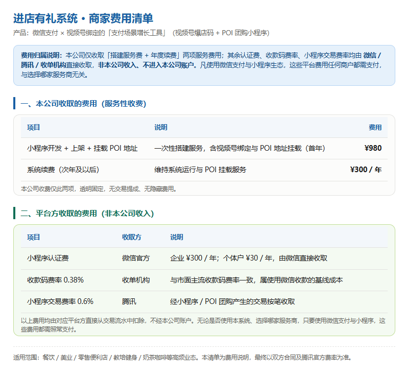
Task: Click the 收取方 column header
Action: point(131,237)
